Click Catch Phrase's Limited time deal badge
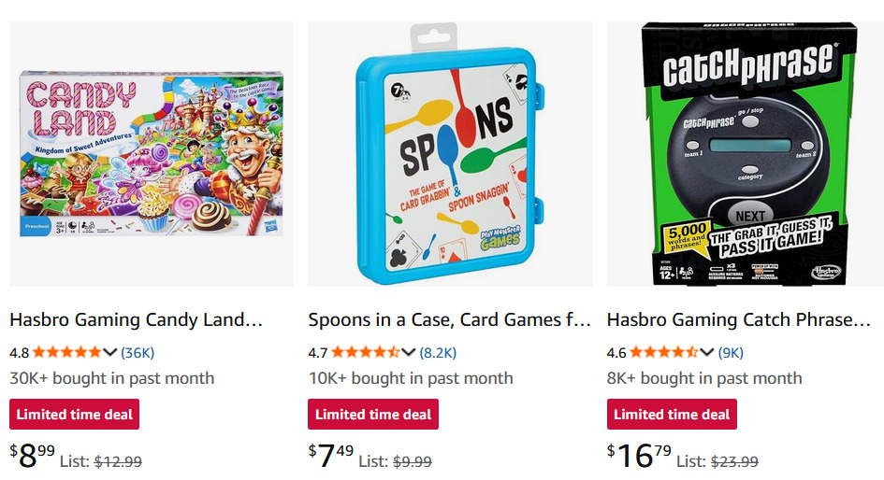The width and height of the screenshot is (884, 480). point(672,414)
